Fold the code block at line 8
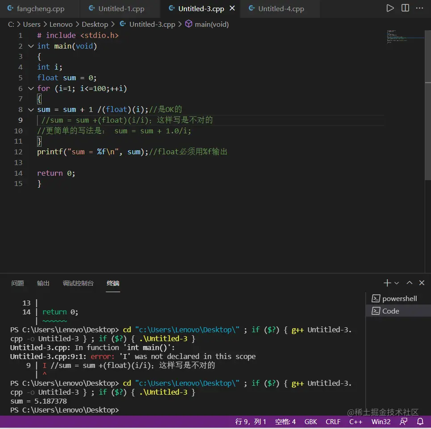 (x=31, y=110)
